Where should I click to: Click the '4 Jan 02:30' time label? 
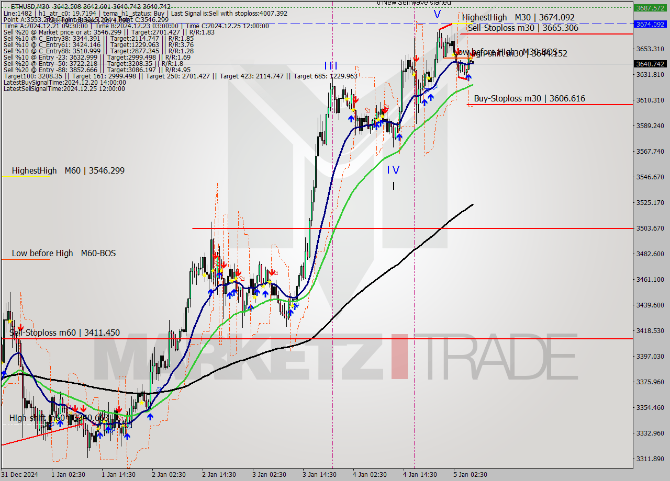tap(370, 475)
